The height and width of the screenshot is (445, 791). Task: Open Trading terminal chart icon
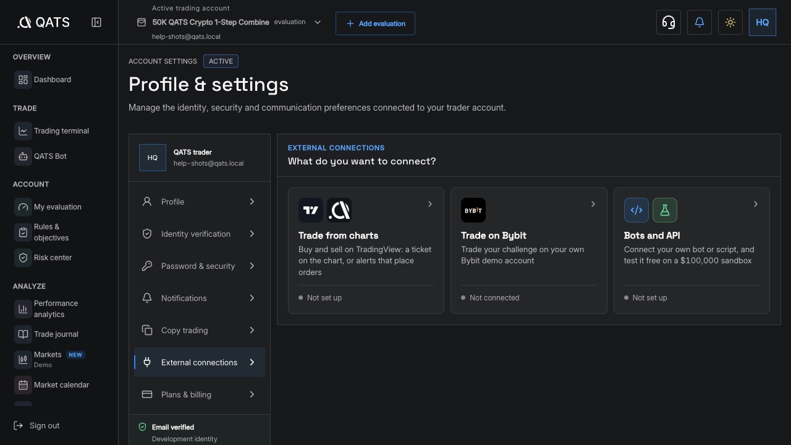(23, 131)
